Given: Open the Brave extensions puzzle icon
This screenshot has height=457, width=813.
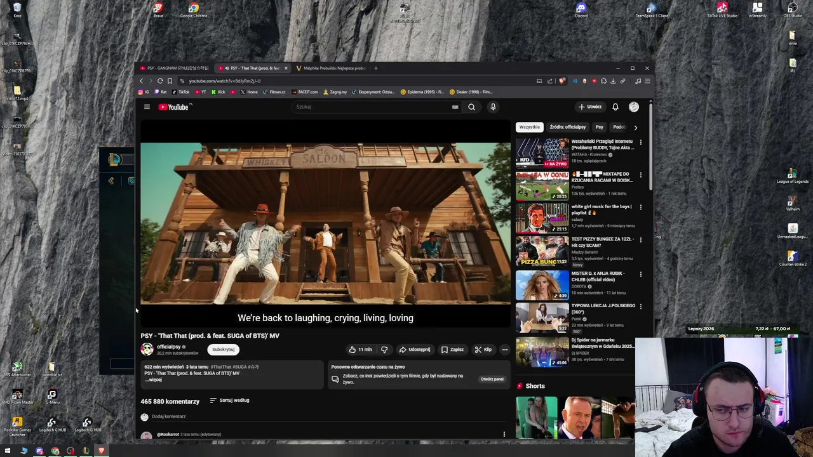Looking at the screenshot, I should [x=603, y=81].
